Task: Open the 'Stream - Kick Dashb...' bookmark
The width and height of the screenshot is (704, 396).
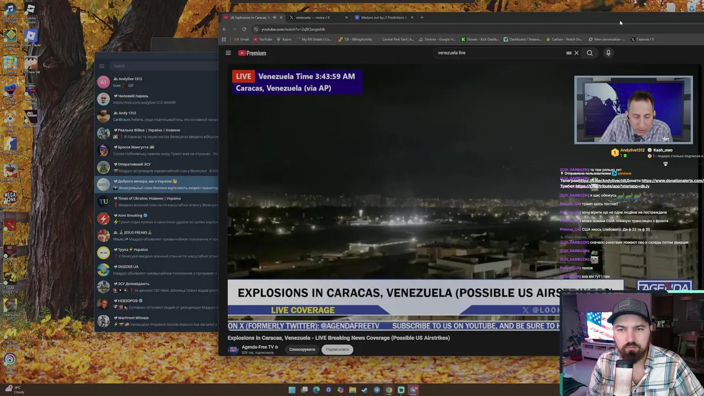Action: pyautogui.click(x=480, y=39)
